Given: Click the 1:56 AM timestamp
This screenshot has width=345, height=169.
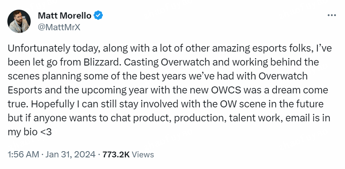Looking at the screenshot, I should tap(23, 154).
